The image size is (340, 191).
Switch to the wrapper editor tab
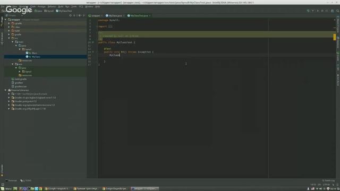tap(96, 15)
